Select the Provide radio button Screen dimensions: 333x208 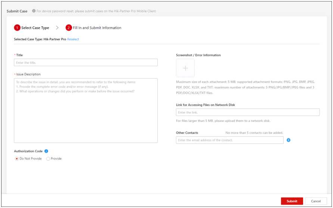(x=48, y=159)
